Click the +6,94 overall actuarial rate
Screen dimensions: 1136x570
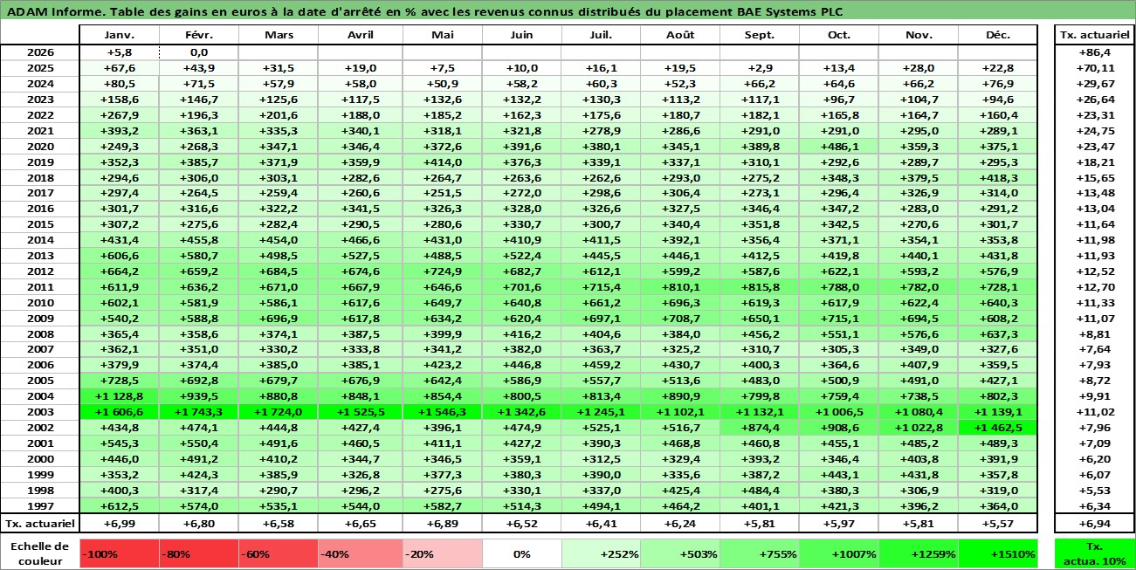pos(1094,524)
